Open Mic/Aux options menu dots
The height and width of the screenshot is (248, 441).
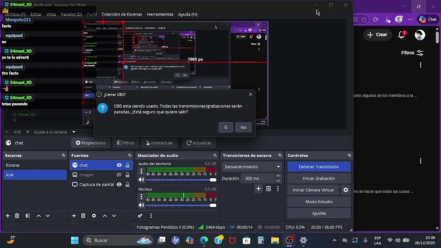pyautogui.click(x=141, y=197)
